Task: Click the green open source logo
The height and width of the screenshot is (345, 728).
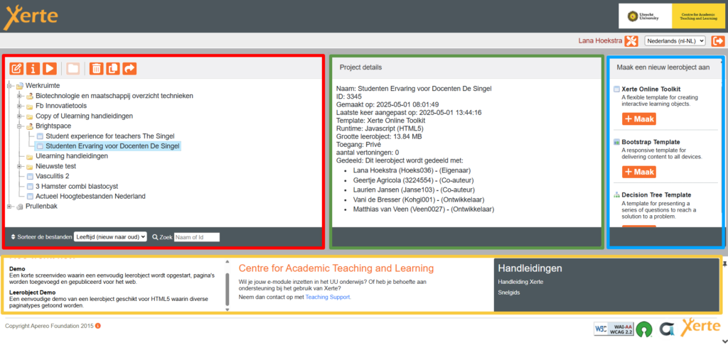Action: (x=643, y=329)
